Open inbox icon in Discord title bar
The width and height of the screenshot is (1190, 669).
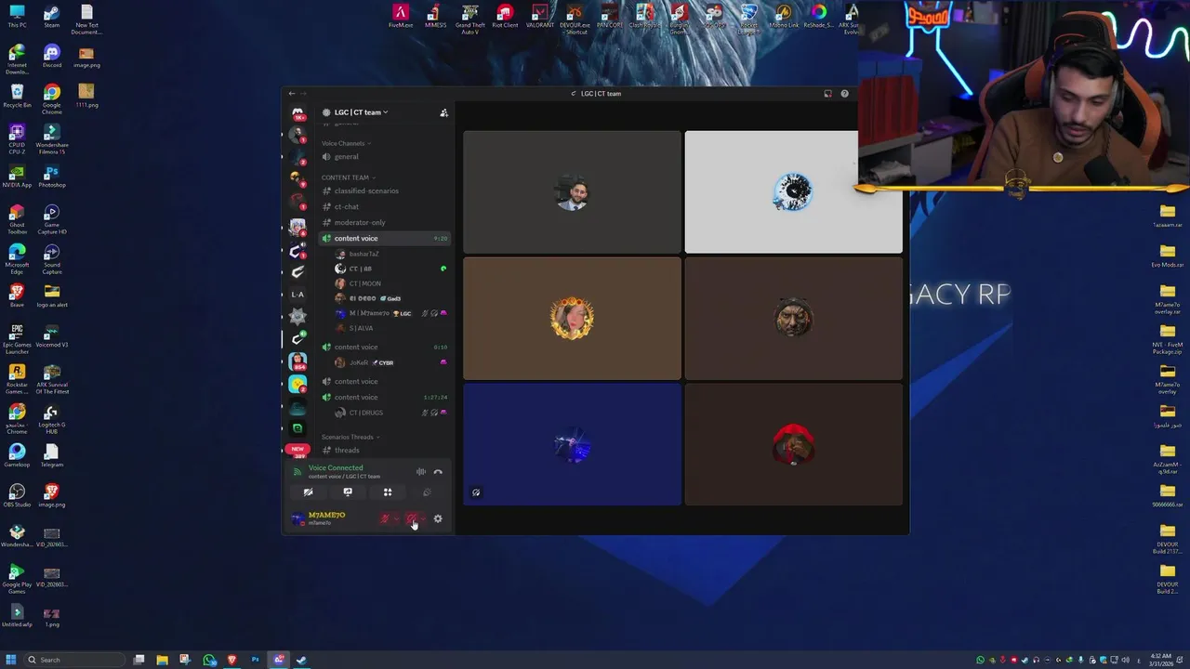(827, 93)
